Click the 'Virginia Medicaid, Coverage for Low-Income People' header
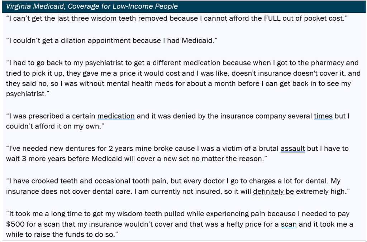This screenshot has height=242, width=367. 92,6
